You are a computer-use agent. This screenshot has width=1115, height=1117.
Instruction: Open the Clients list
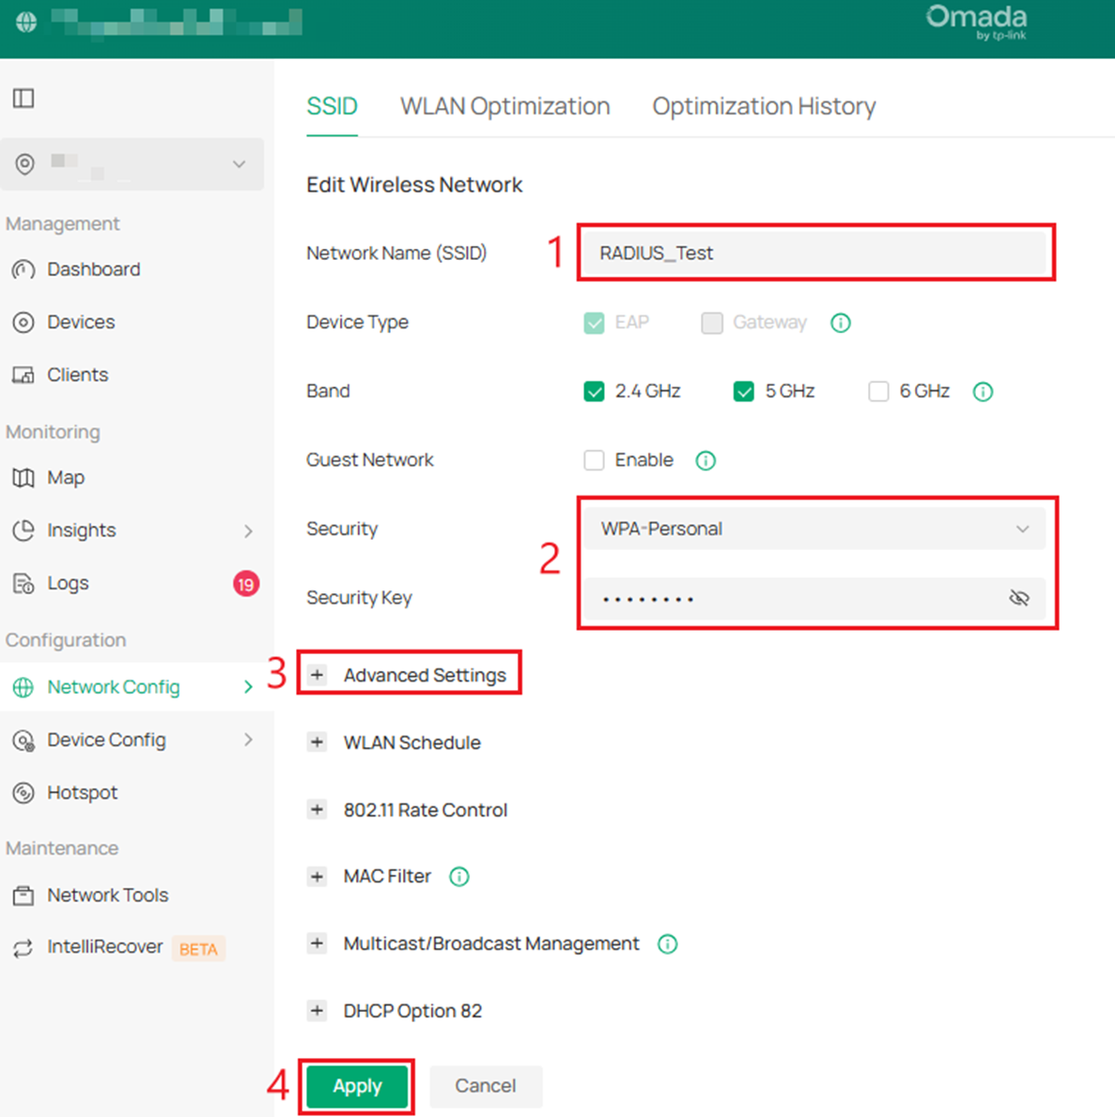[x=76, y=375]
